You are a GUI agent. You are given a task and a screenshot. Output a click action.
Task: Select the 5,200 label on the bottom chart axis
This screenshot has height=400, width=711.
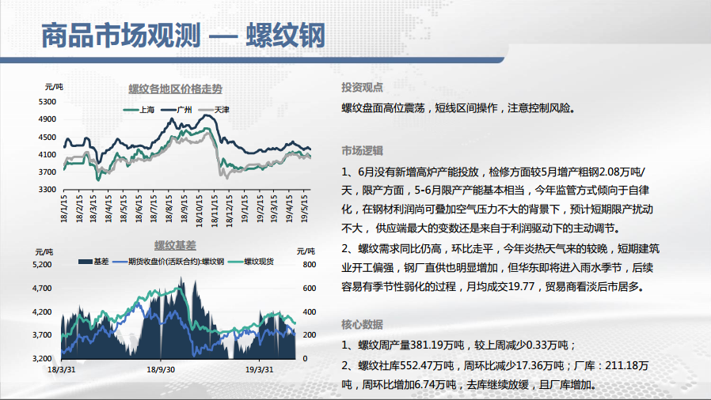coord(43,265)
